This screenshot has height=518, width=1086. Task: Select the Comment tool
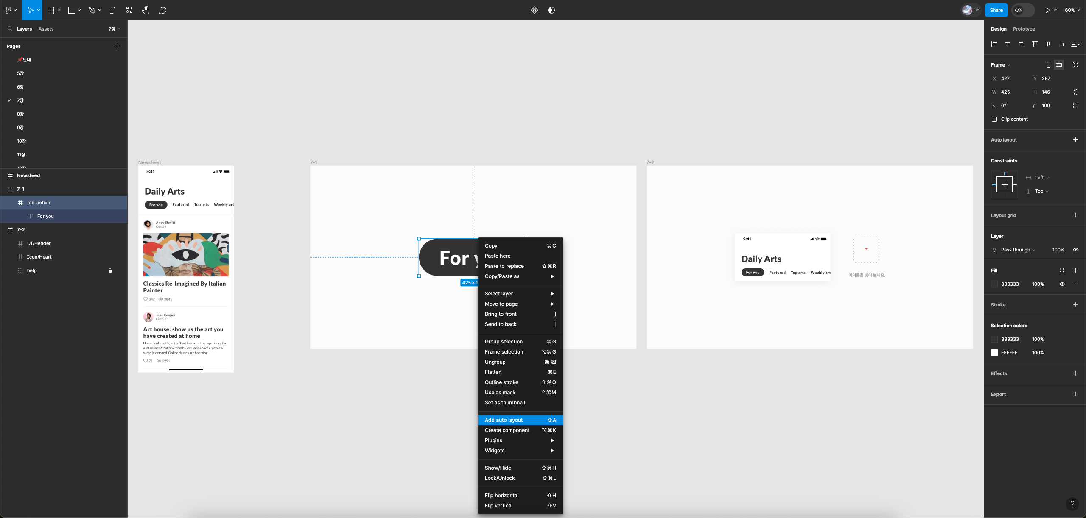tap(162, 10)
